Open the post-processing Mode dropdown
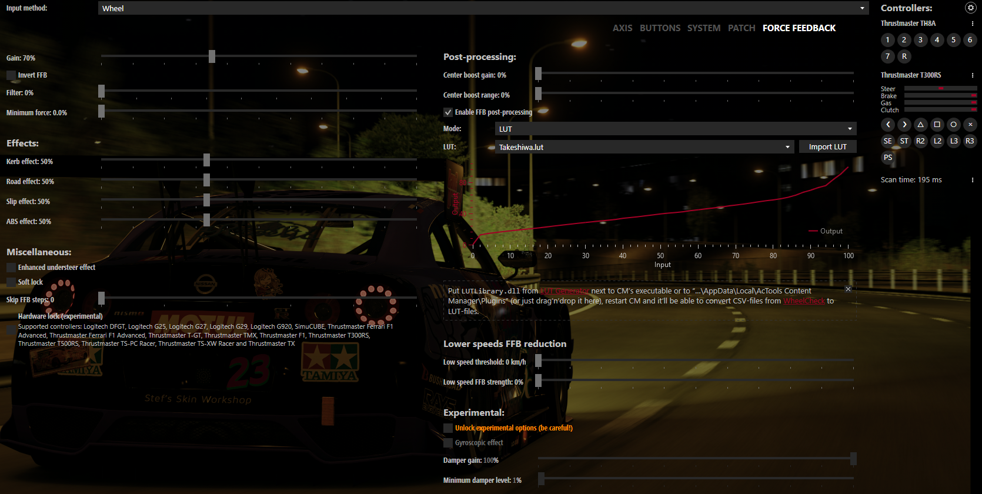The height and width of the screenshot is (494, 982). pyautogui.click(x=676, y=129)
